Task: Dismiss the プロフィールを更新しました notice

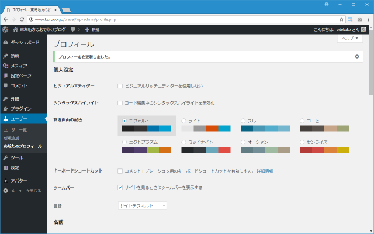Action: (357, 57)
